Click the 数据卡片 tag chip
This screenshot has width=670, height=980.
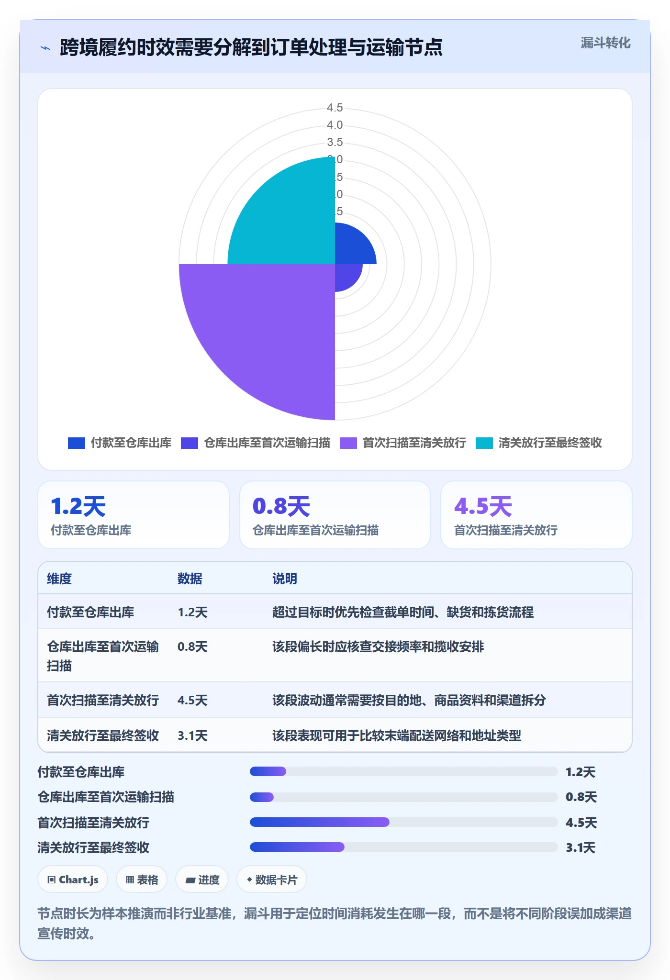(272, 880)
